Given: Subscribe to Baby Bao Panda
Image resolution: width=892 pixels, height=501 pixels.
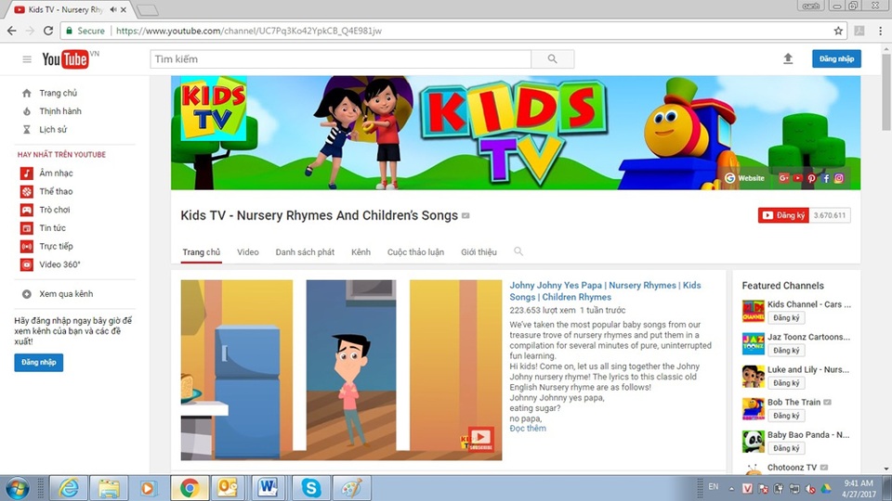Looking at the screenshot, I should click(x=786, y=448).
